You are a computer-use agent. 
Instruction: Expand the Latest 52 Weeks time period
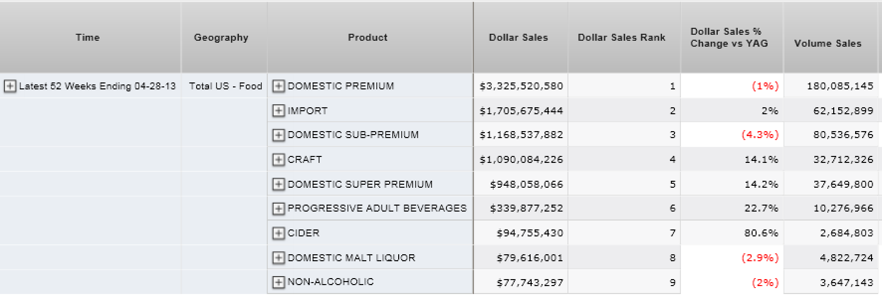9,86
